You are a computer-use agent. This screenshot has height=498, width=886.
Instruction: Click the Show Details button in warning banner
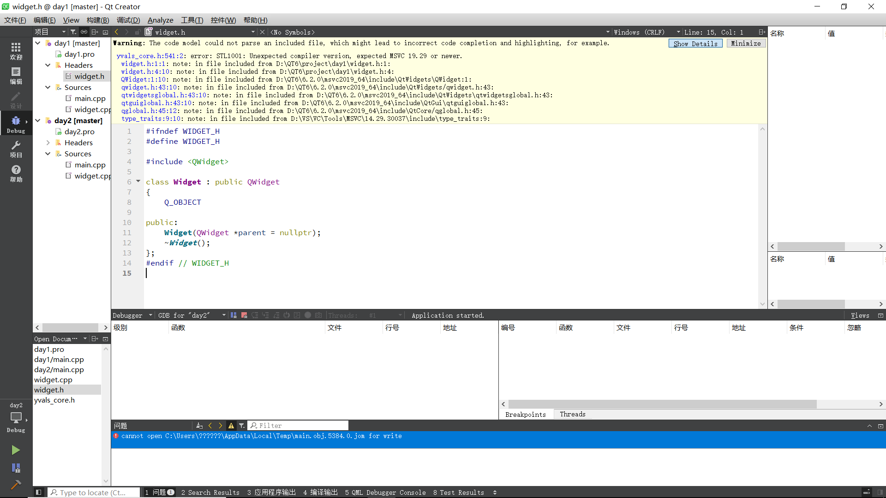click(x=695, y=43)
